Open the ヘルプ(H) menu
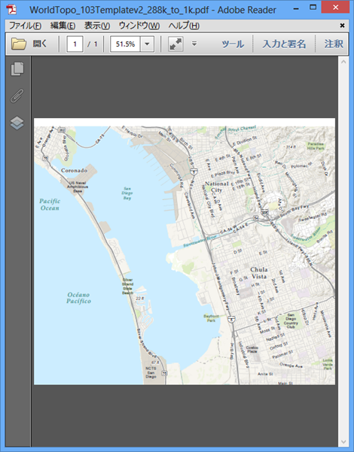The height and width of the screenshot is (452, 354). pos(184,26)
